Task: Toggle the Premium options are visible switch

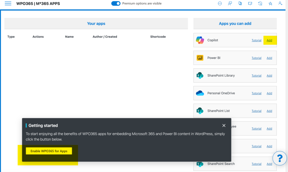Action: (116, 3)
